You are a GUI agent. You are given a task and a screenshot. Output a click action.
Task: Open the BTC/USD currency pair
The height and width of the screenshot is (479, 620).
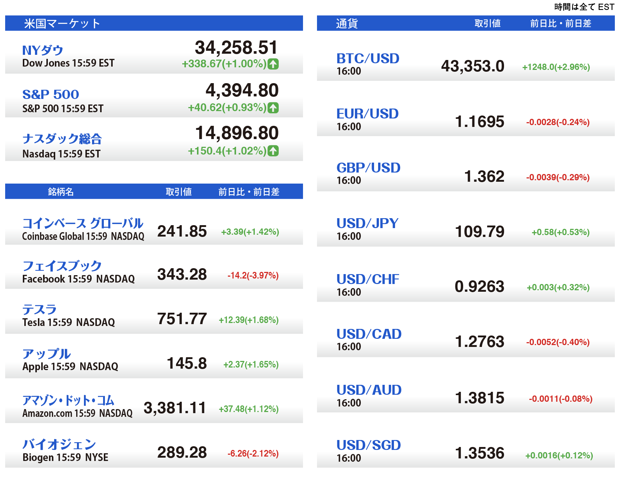click(x=368, y=58)
